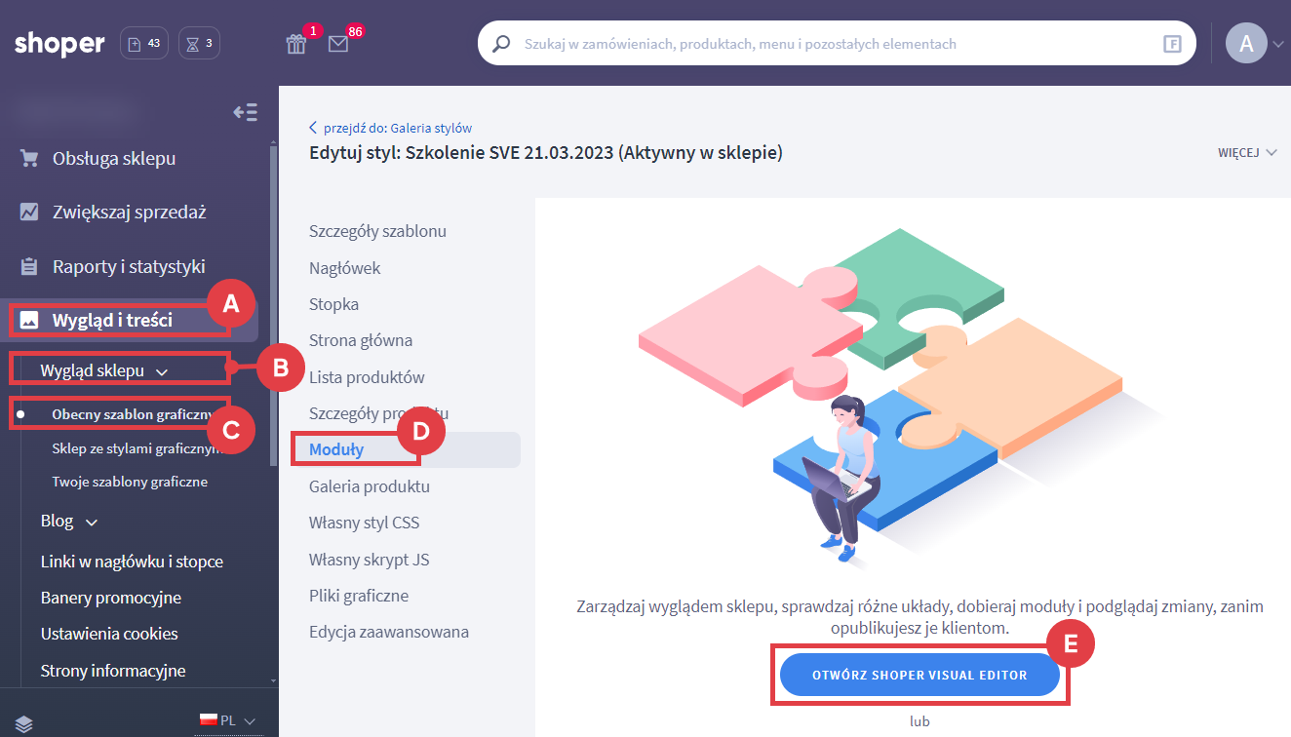Open Pliki graficzne section

(x=359, y=596)
